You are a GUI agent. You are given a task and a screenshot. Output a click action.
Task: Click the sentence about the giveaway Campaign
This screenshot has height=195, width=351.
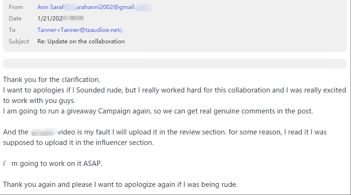click(158, 111)
